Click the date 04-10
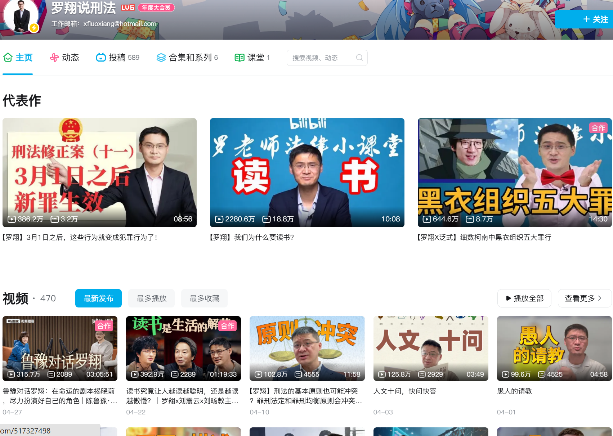 pyautogui.click(x=259, y=412)
